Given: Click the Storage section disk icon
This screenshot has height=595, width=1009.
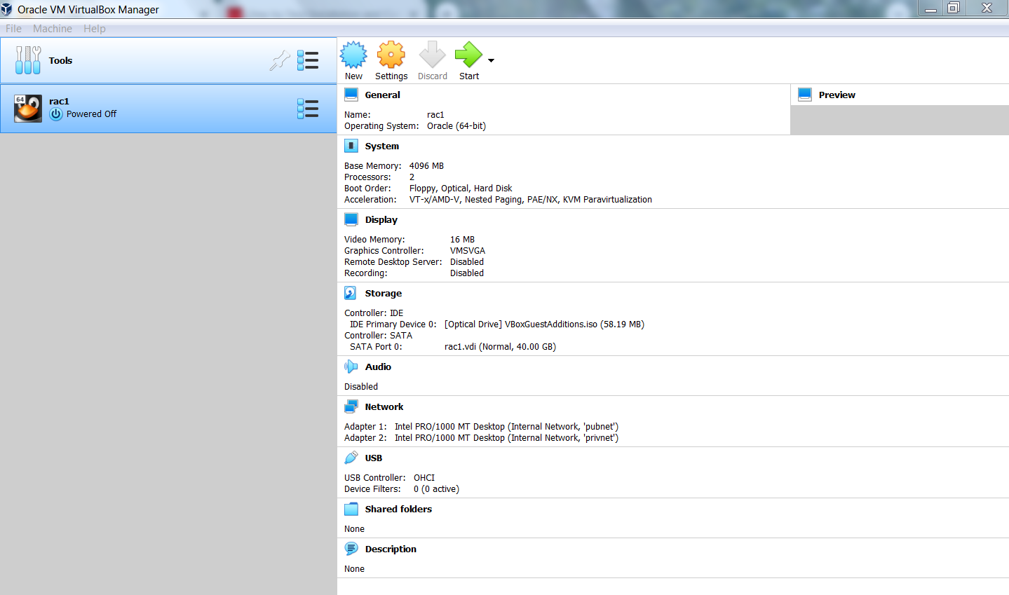Looking at the screenshot, I should click(351, 293).
